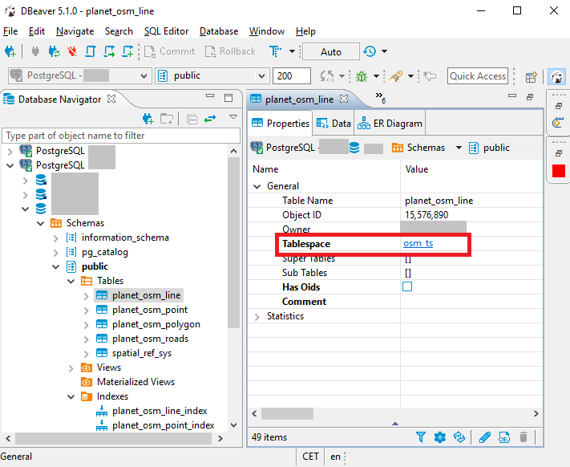
Task: Click the refresh icon in bottom toolbar
Action: (459, 437)
